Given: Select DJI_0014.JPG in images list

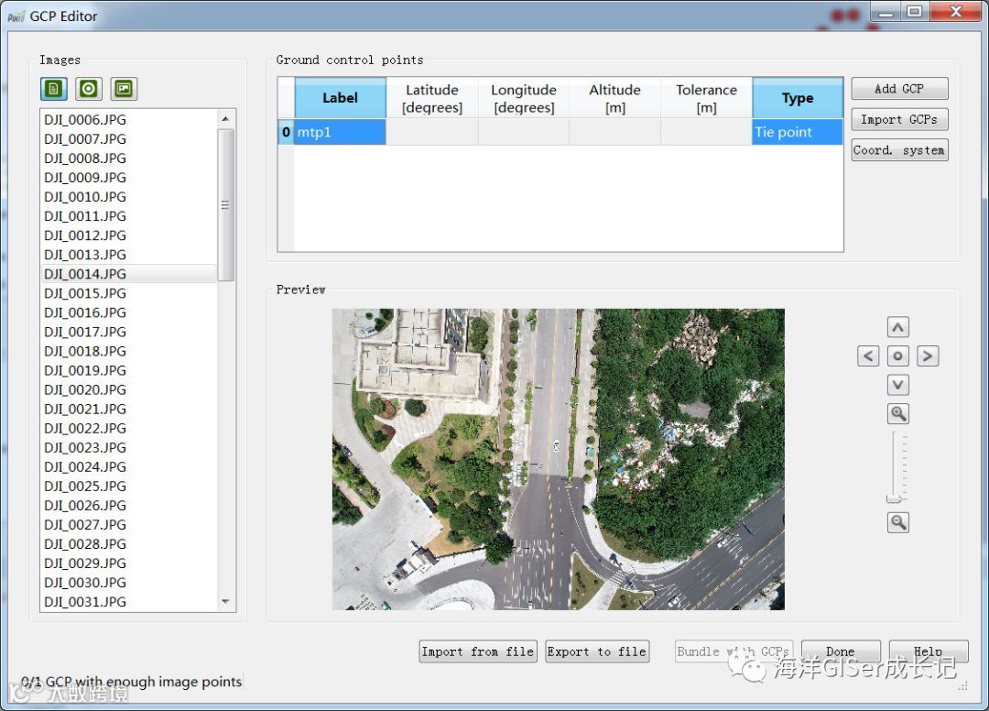Looking at the screenshot, I should pos(129,274).
